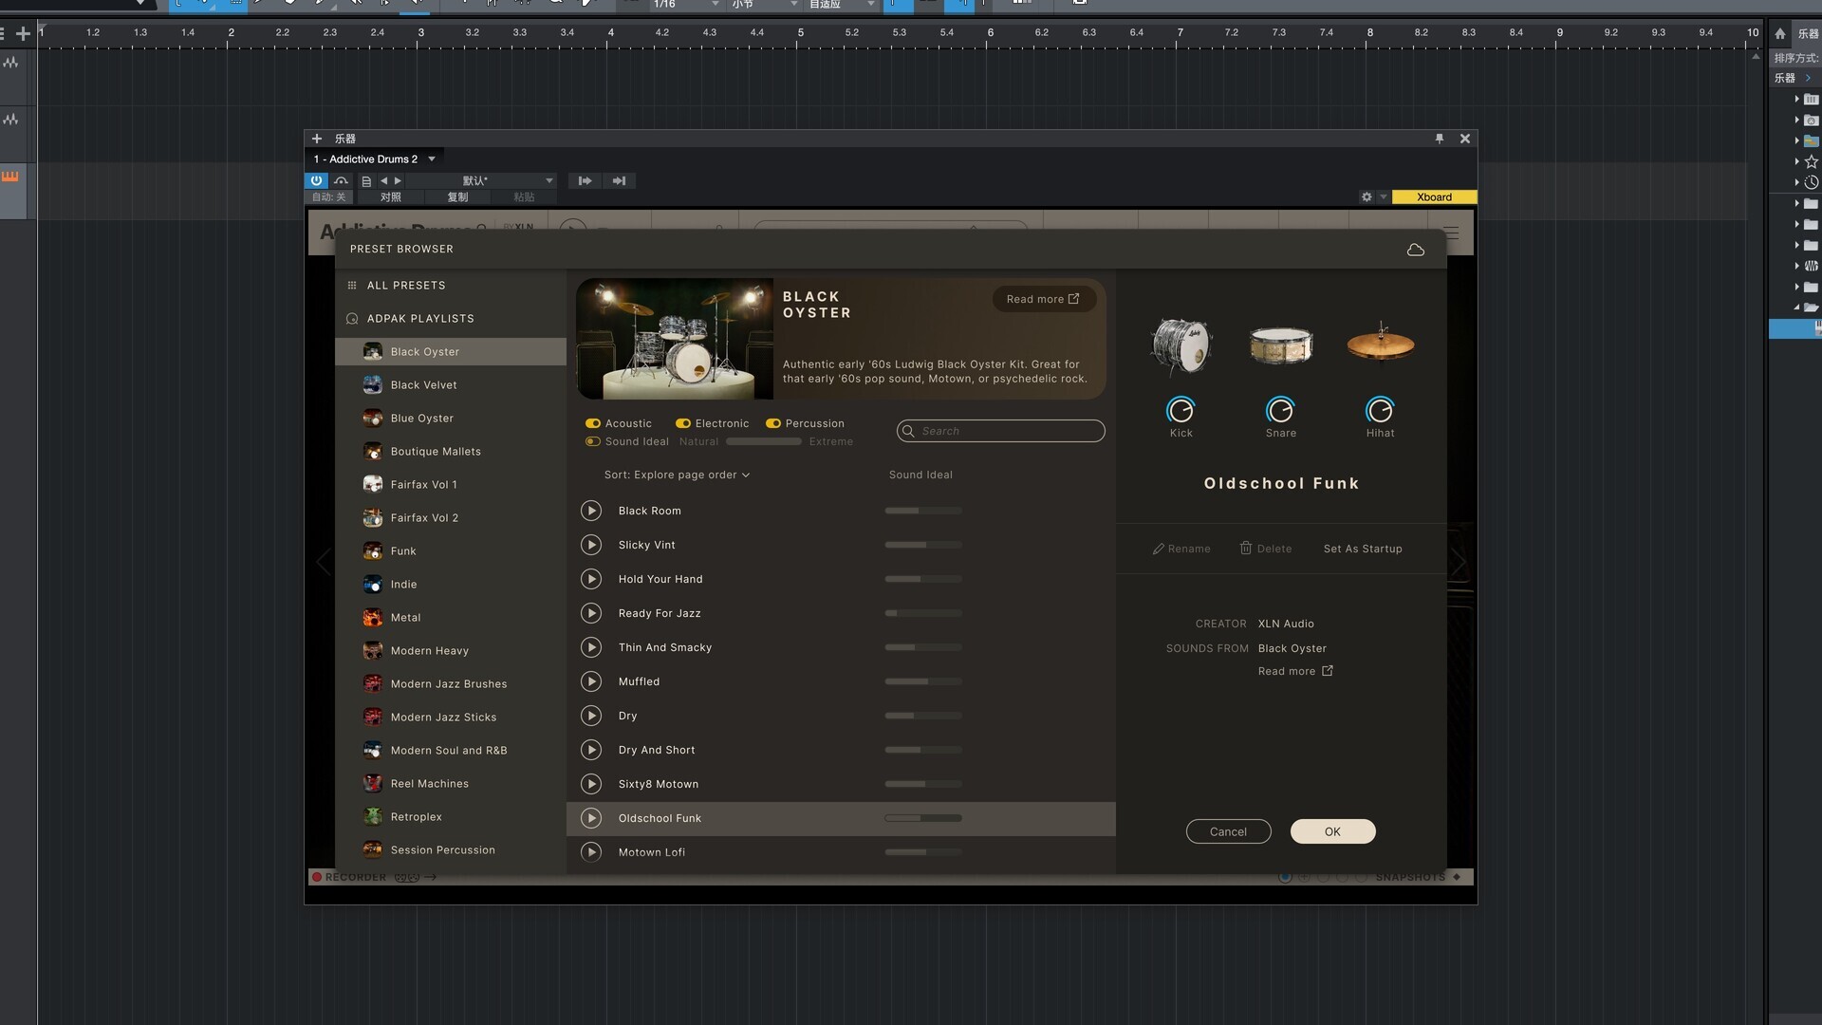Image resolution: width=1822 pixels, height=1025 pixels.
Task: Open the Black Velvet ADpak
Action: coord(451,384)
